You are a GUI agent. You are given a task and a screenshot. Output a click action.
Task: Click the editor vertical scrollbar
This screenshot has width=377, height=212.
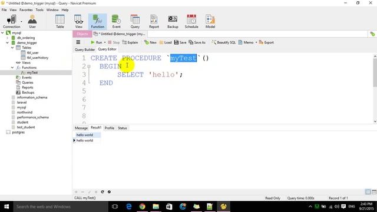[x=375, y=73]
